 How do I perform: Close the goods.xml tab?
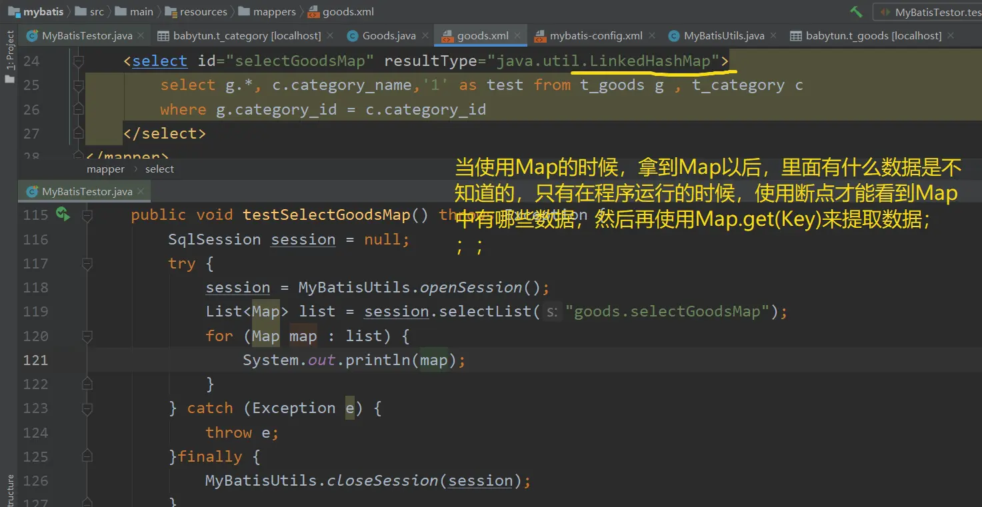click(517, 36)
